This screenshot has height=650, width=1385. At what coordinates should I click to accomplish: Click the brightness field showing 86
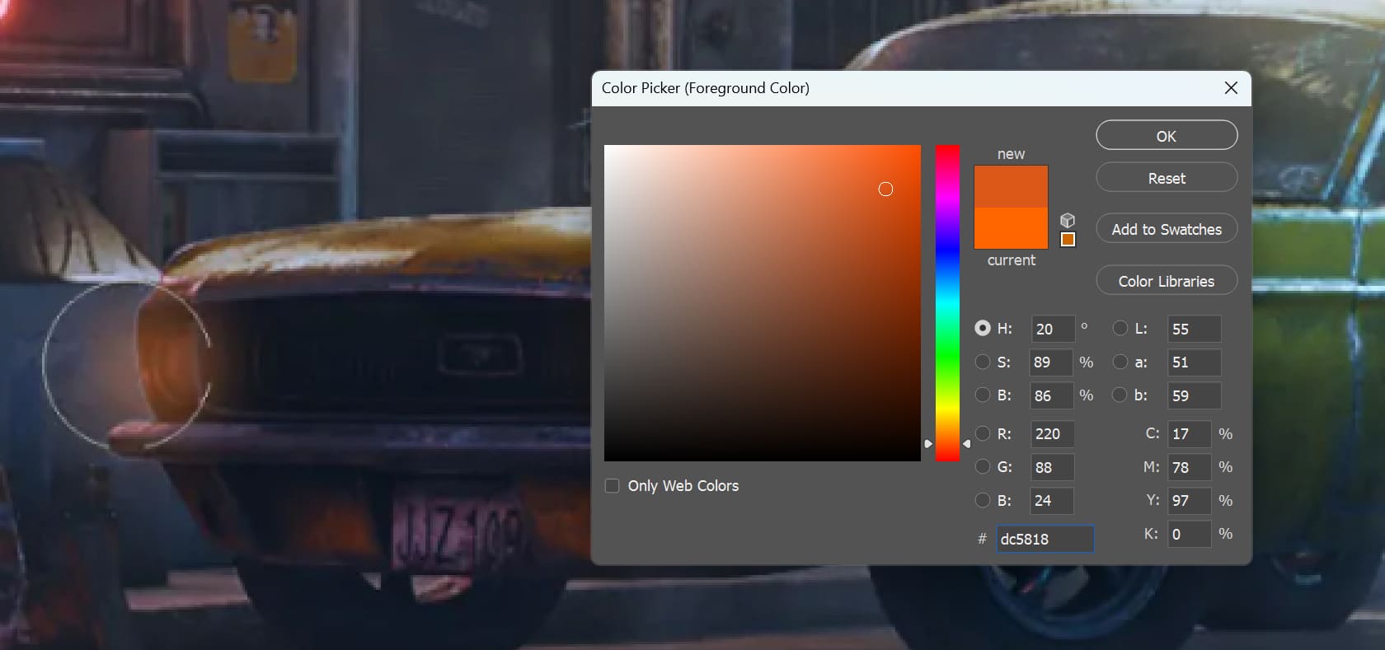pos(1052,395)
